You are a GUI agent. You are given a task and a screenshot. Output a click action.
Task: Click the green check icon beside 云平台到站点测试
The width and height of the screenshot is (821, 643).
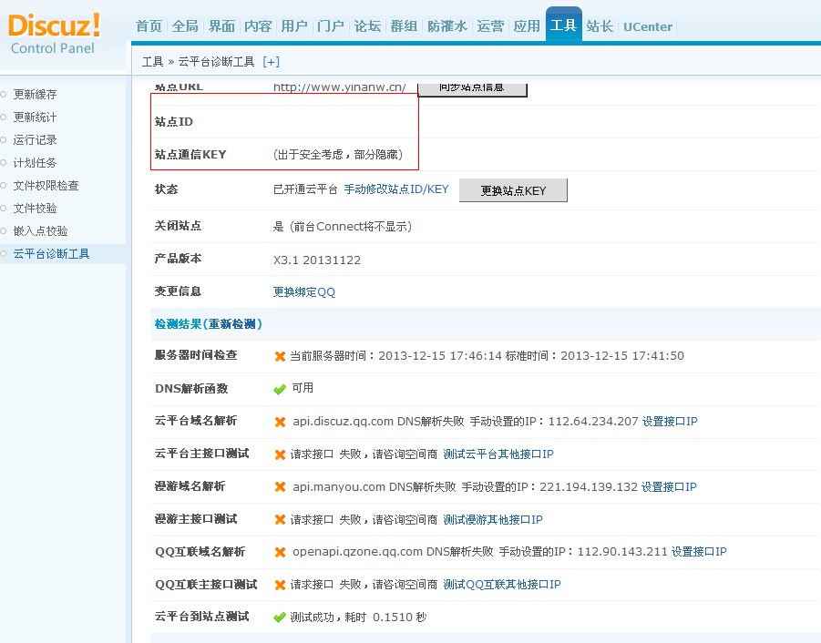280,617
